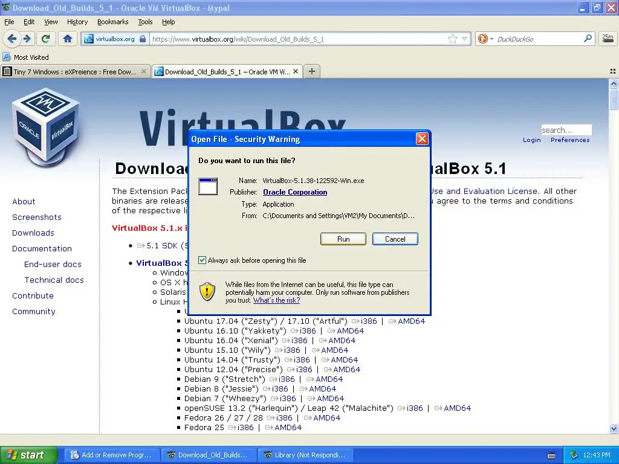Open the History menu

[77, 22]
